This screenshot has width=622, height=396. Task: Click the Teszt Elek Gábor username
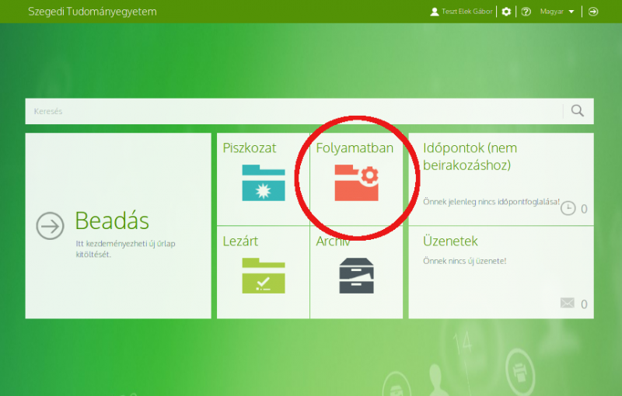click(467, 12)
